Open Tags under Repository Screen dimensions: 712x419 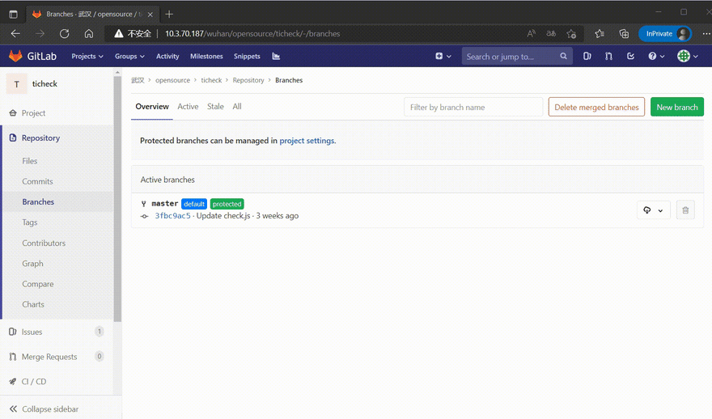[x=29, y=222]
